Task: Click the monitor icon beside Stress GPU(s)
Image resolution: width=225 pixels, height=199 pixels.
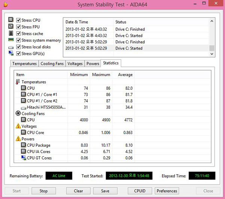Action: [x=11, y=53]
